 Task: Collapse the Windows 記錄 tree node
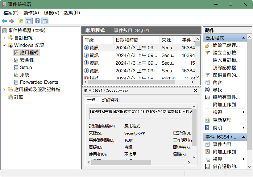point(4,45)
